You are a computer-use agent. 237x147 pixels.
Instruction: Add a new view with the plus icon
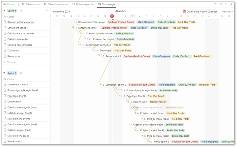[x=118, y=4]
